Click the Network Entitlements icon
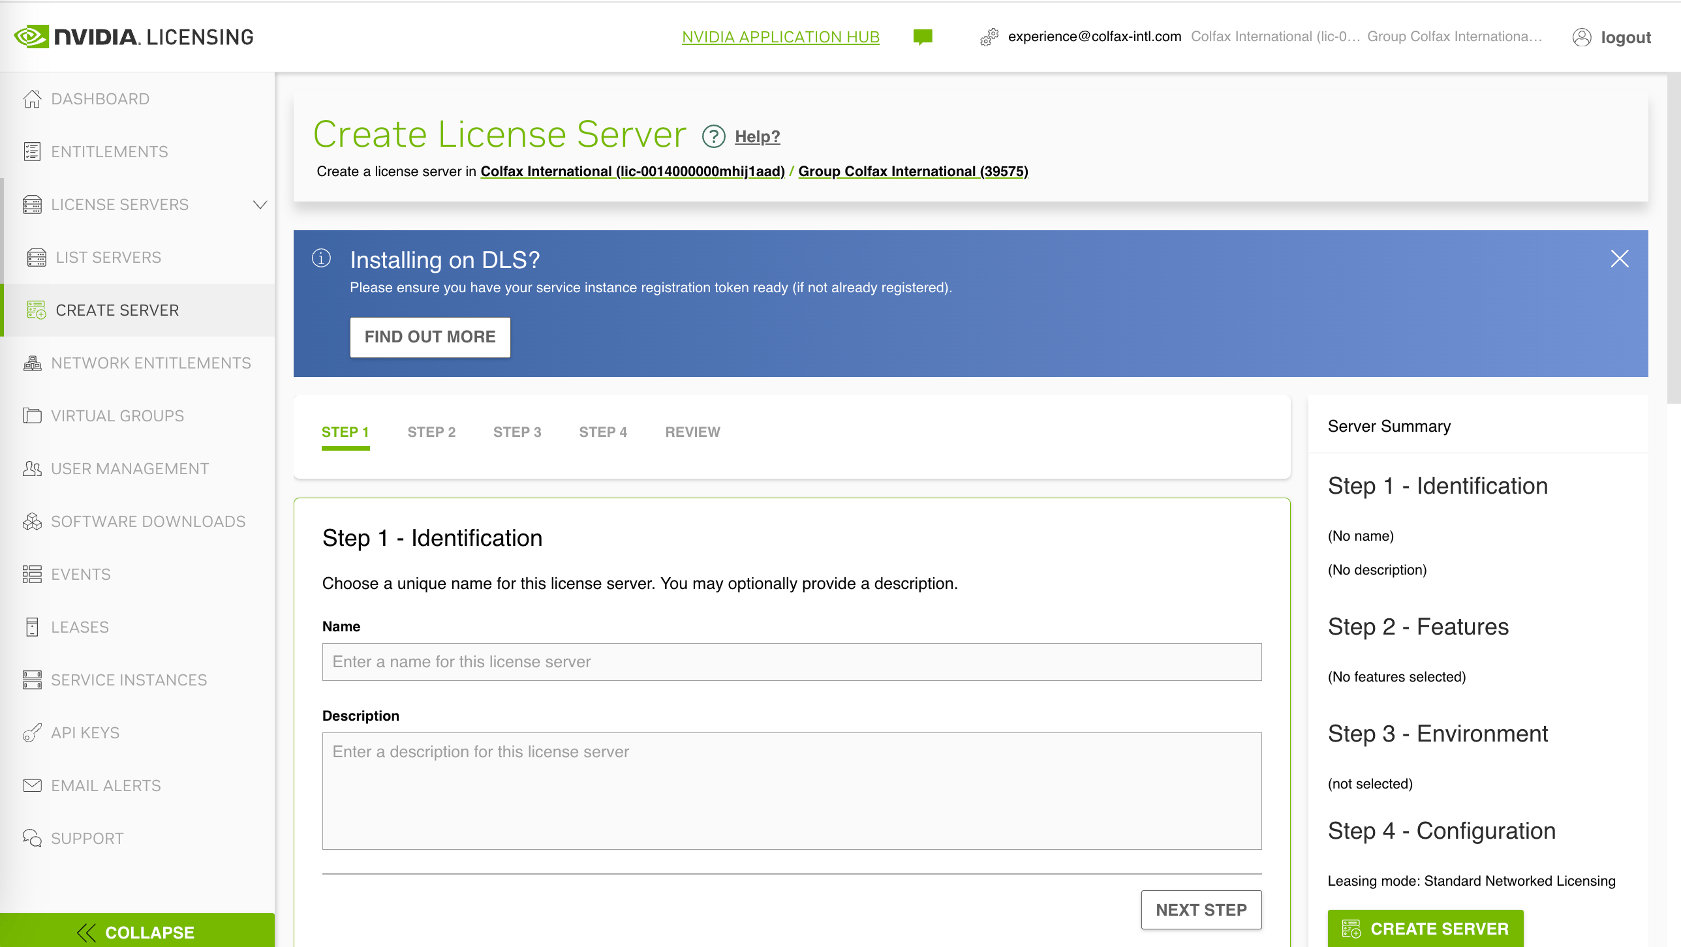Viewport: 1681px width, 947px height. tap(32, 363)
